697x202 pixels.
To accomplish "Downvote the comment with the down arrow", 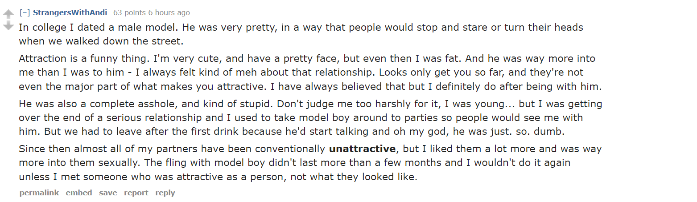I will point(8,26).
